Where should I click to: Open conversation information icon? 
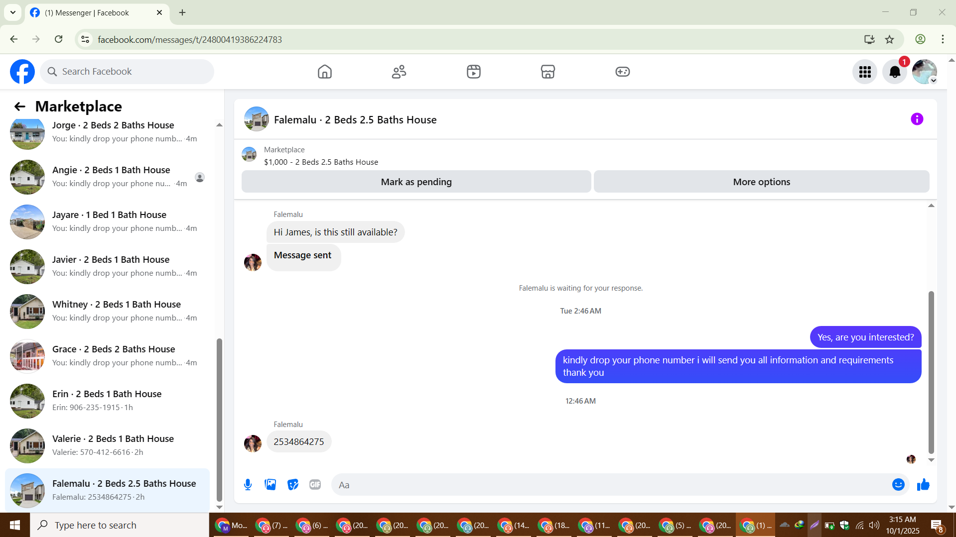[917, 119]
